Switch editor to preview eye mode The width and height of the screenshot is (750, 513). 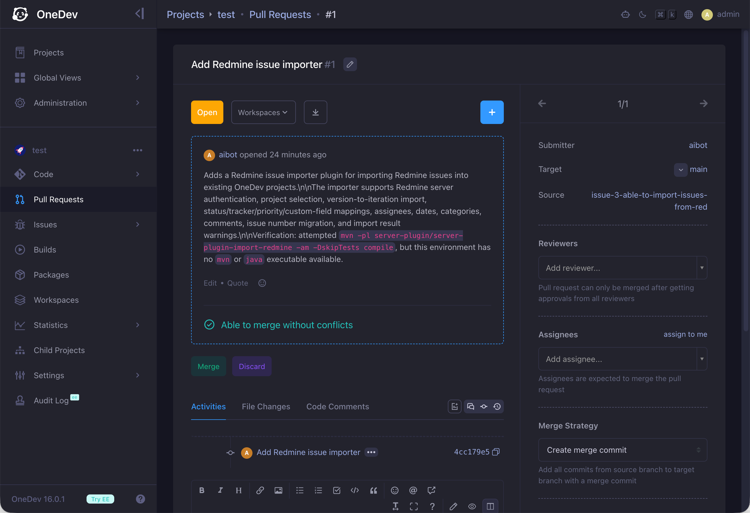coord(472,506)
